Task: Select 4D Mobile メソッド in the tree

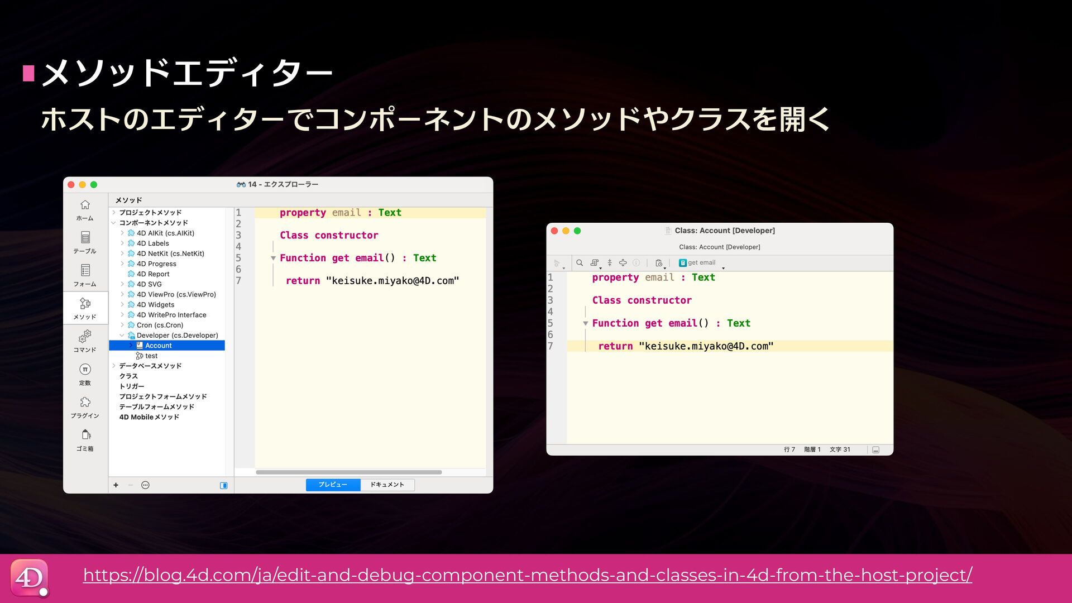Action: coord(149,418)
